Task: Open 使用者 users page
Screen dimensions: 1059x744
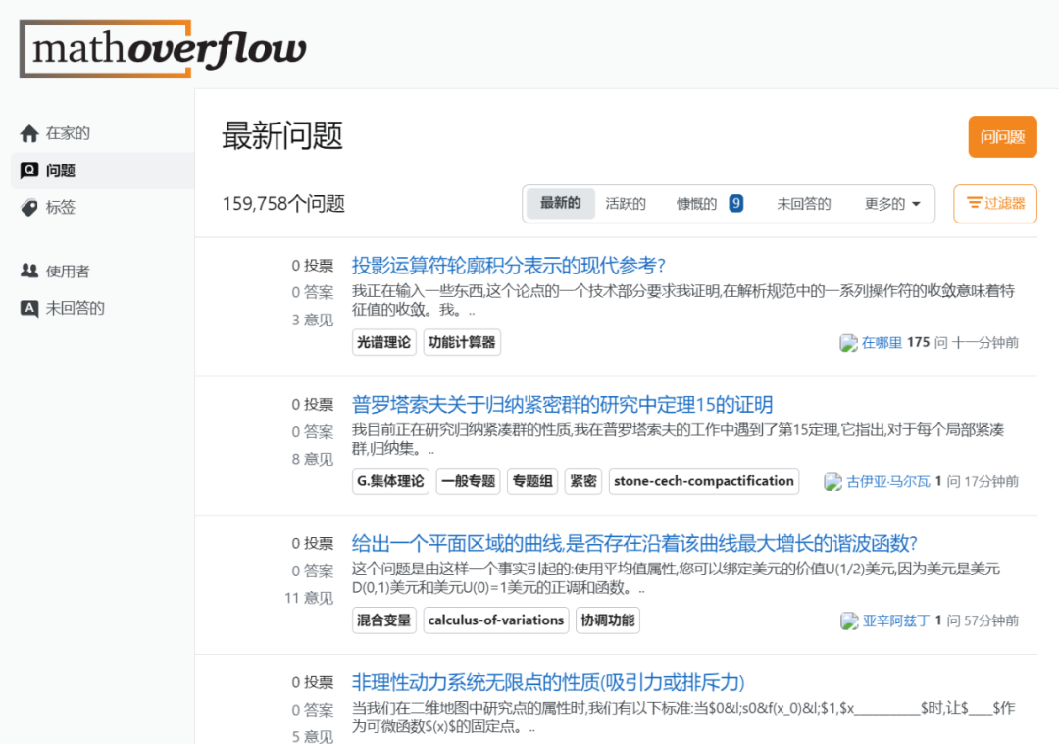Action: click(68, 271)
